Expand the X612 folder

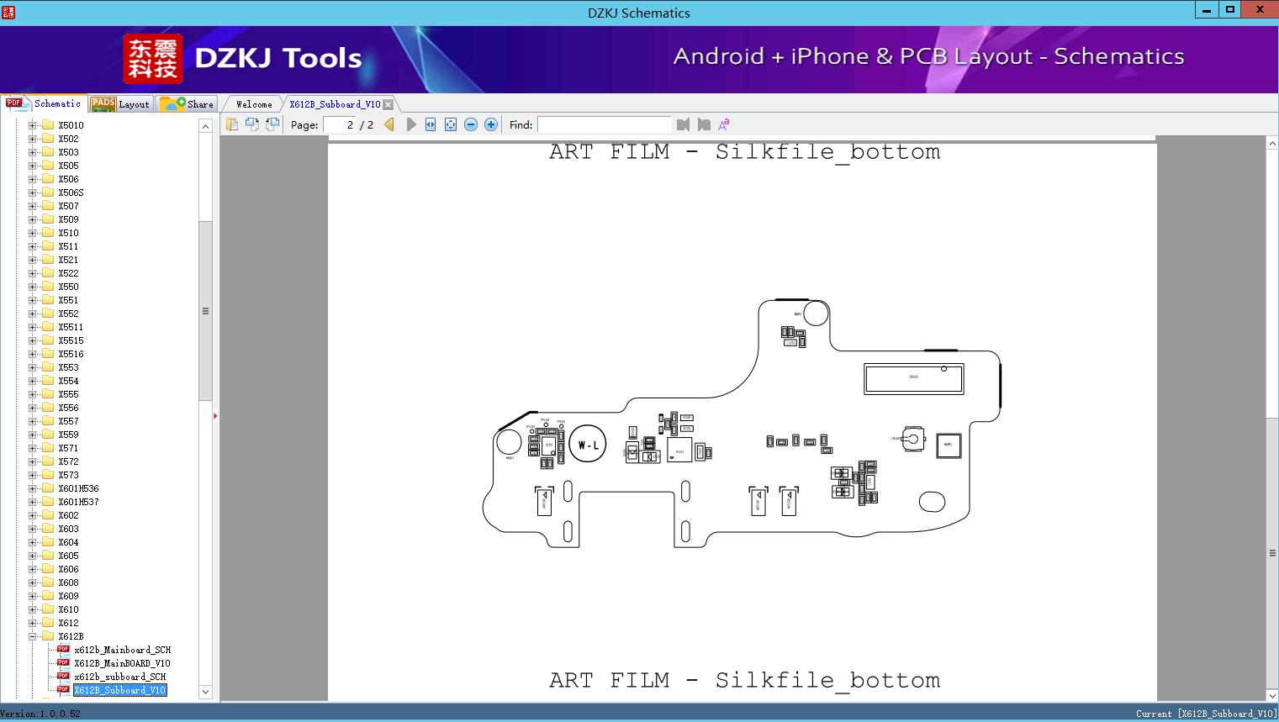(33, 623)
